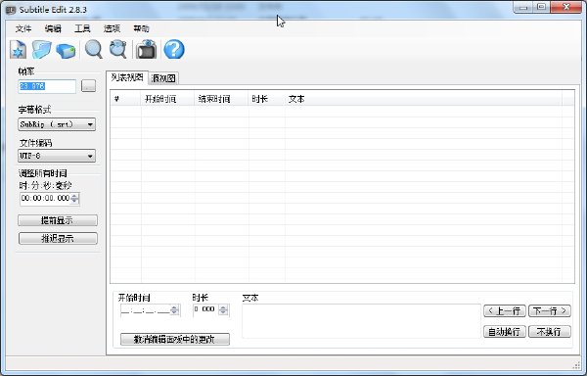Open the 编辑 menu
This screenshot has width=587, height=376.
(x=53, y=28)
